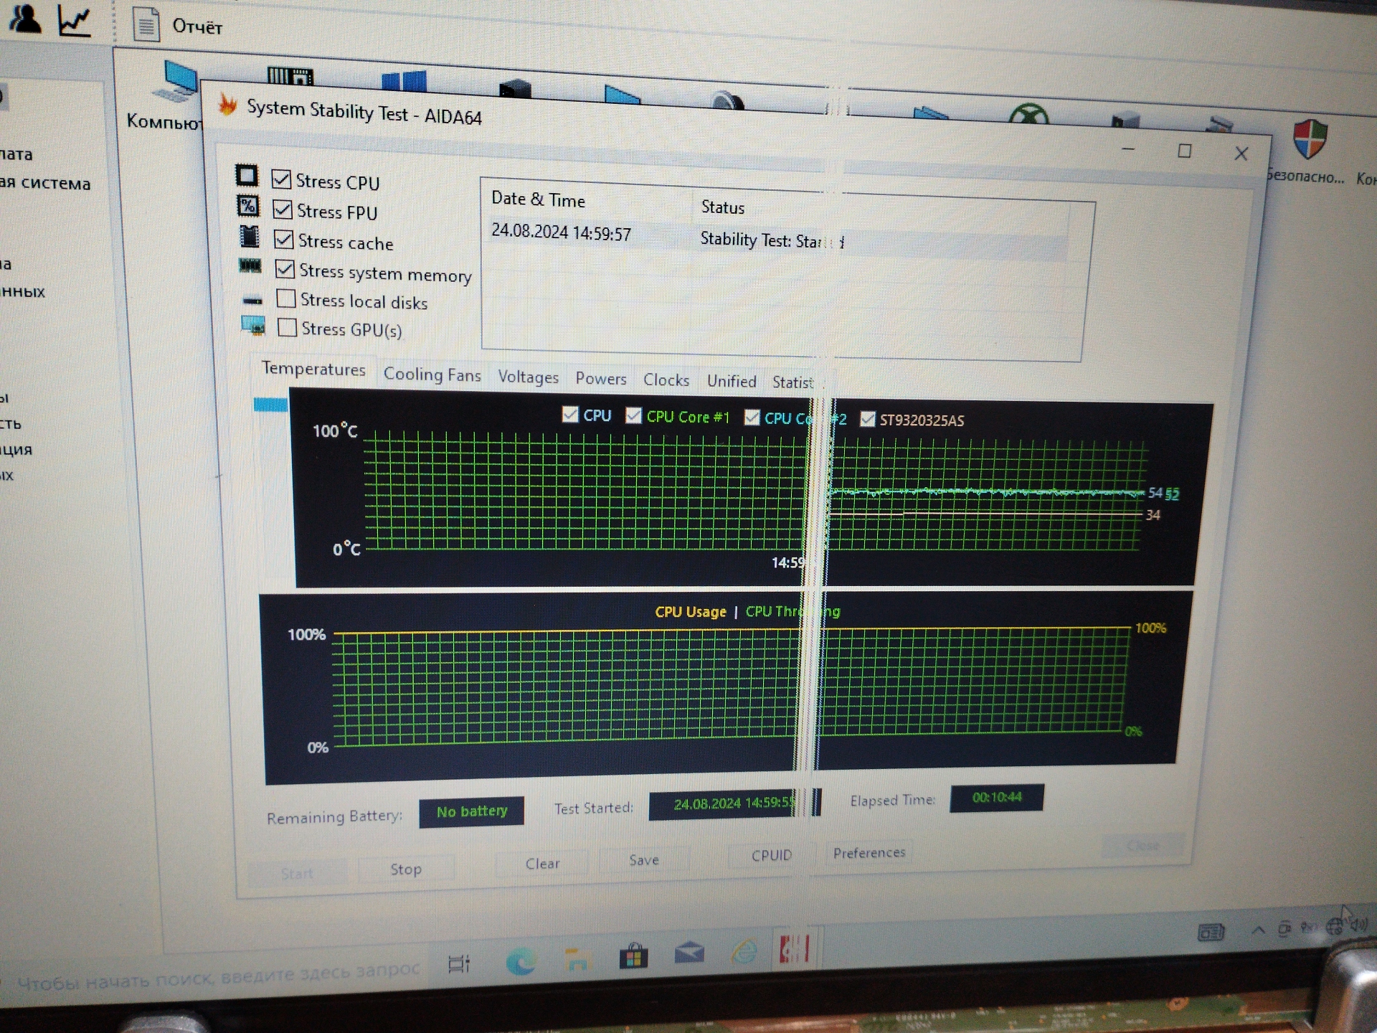Toggle CPU Core #1 graph checkbox
This screenshot has width=1377, height=1033.
click(633, 415)
